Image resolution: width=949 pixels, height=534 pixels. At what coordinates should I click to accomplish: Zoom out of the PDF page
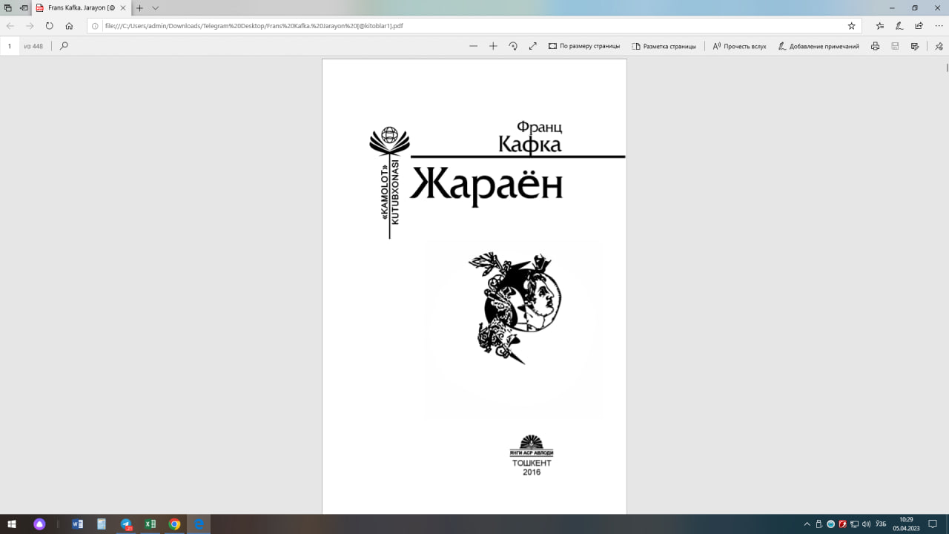tap(474, 45)
